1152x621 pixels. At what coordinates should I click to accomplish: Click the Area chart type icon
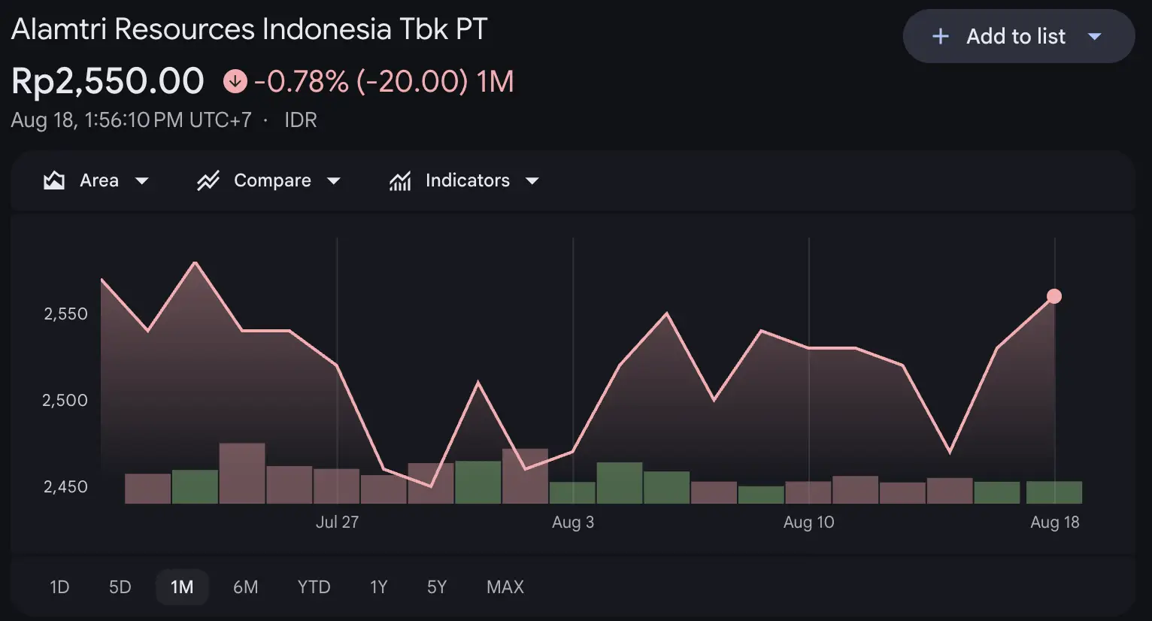[x=54, y=180]
